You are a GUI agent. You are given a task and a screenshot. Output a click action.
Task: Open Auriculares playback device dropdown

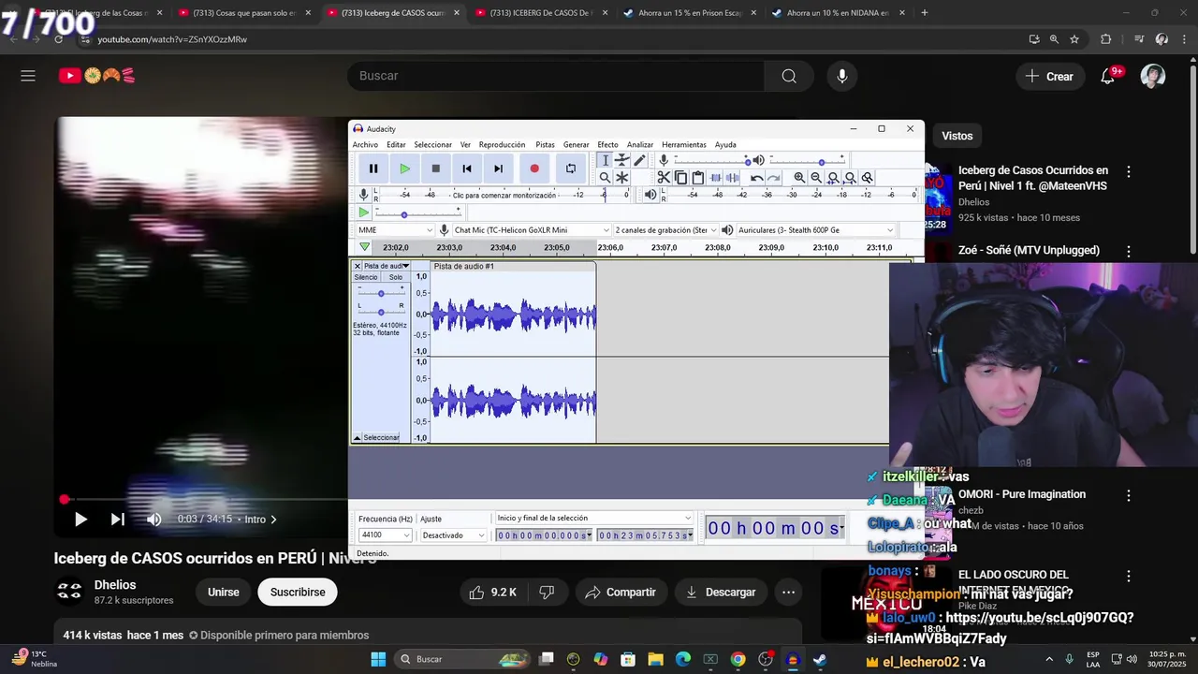pos(815,230)
